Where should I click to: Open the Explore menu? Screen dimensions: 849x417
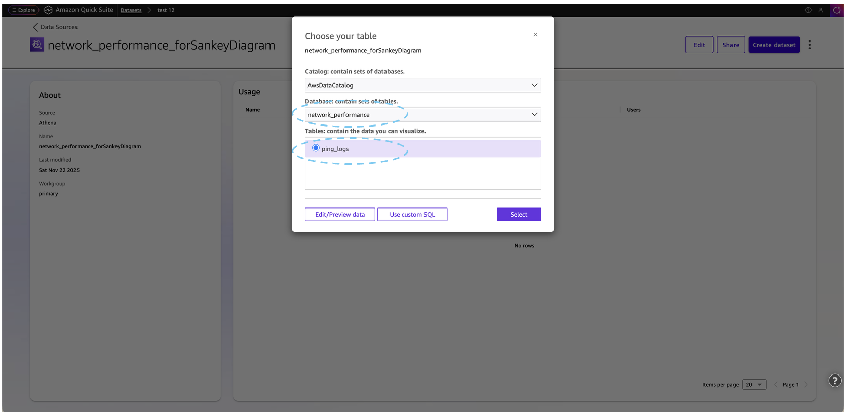(24, 10)
